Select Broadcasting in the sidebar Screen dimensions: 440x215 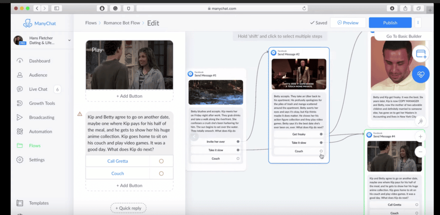click(42, 117)
